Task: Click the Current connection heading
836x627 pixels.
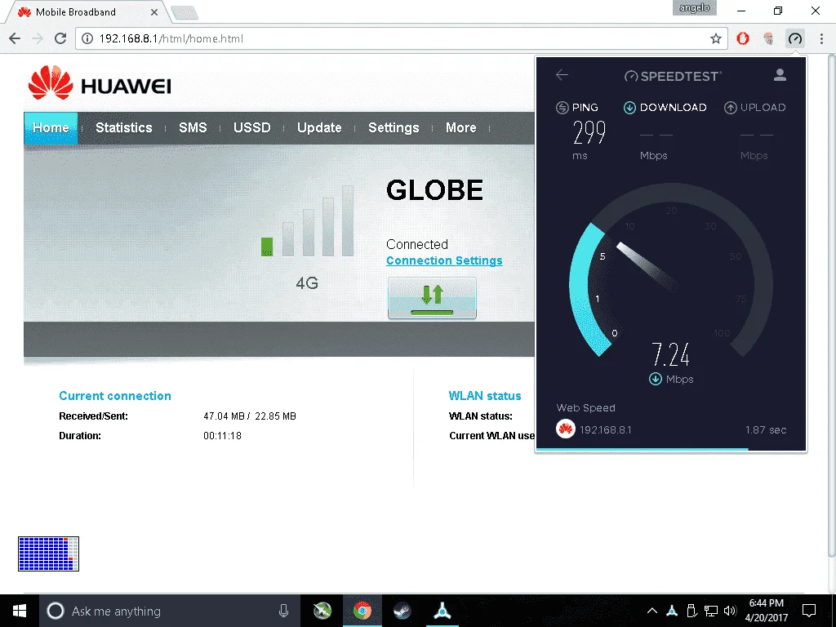Action: tap(115, 396)
